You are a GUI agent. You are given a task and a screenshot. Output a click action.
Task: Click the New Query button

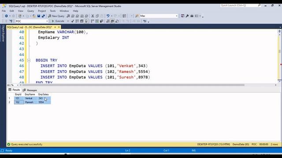(56, 16)
